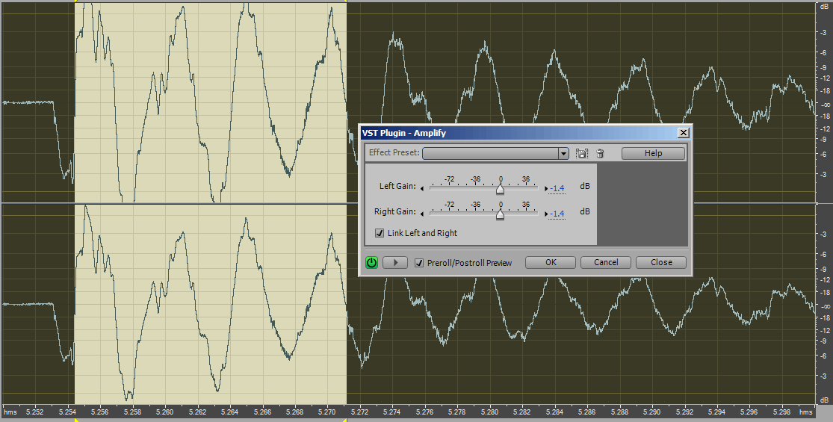The height and width of the screenshot is (422, 833).
Task: Click the save effect preset icon
Action: tap(583, 154)
